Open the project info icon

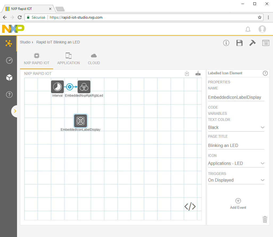point(226,43)
